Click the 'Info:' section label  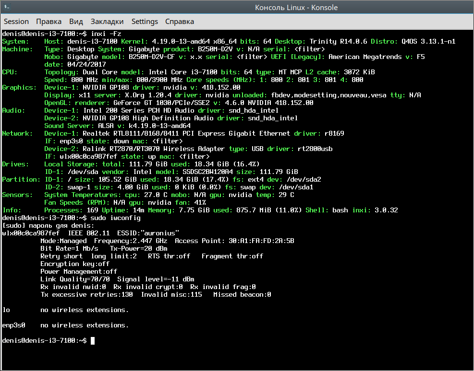pyautogui.click(x=12, y=210)
